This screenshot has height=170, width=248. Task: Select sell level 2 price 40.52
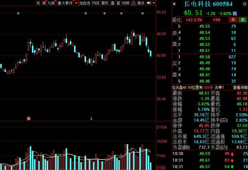coord(205,44)
